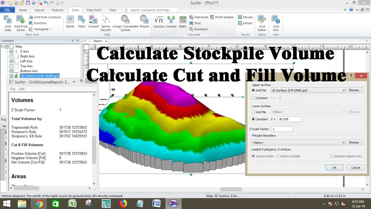Open the Mosaic grid tool

pyautogui.click(x=245, y=17)
